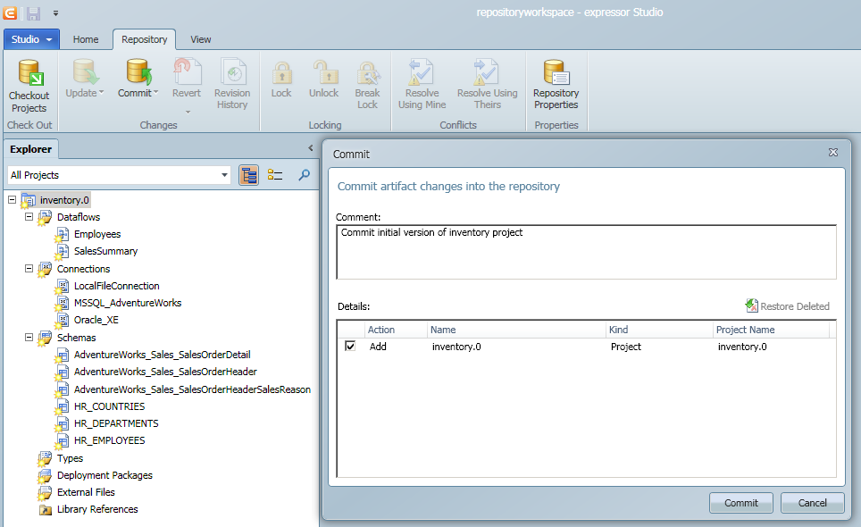Select the Library References folder
Image resolution: width=861 pixels, height=527 pixels.
tap(97, 509)
